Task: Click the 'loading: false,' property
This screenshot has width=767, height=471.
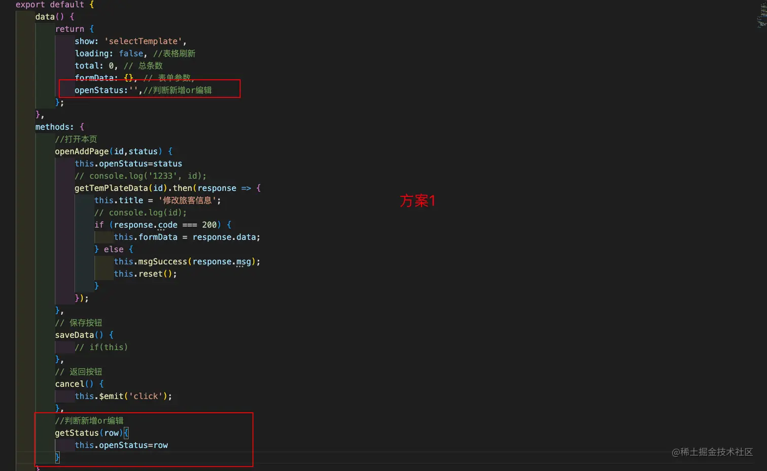Action: pos(111,53)
